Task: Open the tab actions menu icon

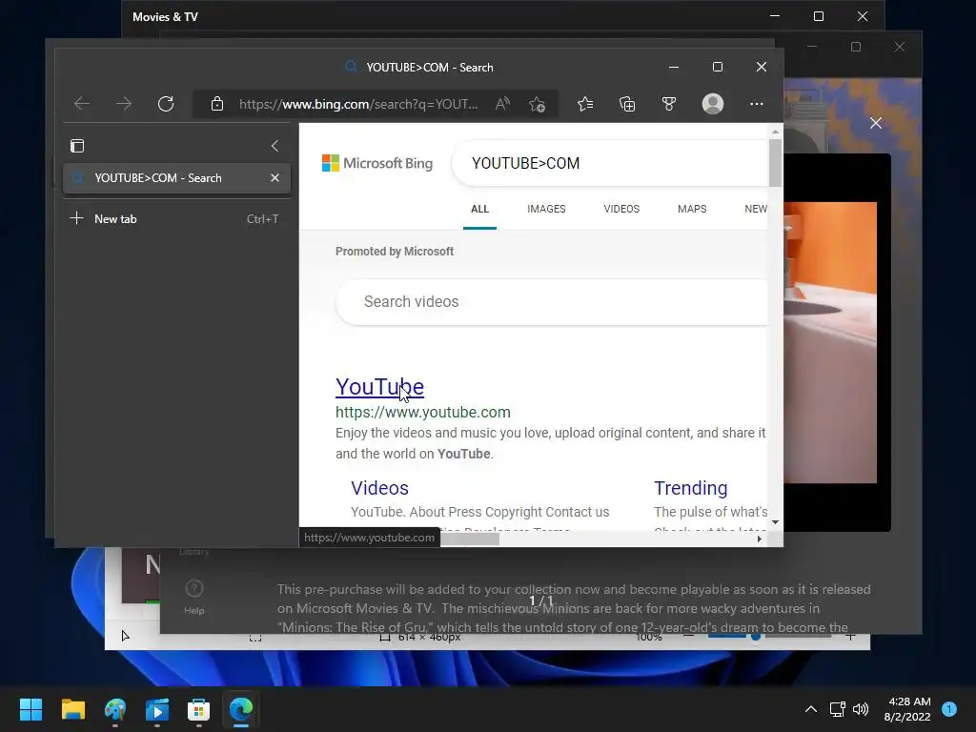Action: pos(77,146)
